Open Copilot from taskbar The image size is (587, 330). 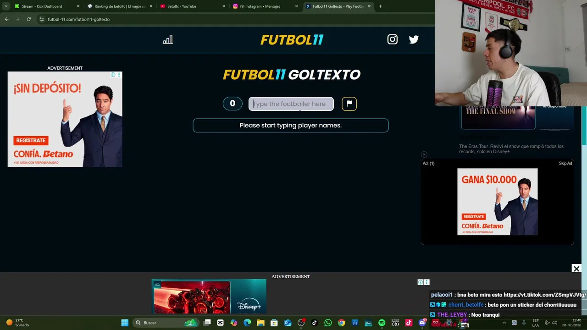pos(234,323)
